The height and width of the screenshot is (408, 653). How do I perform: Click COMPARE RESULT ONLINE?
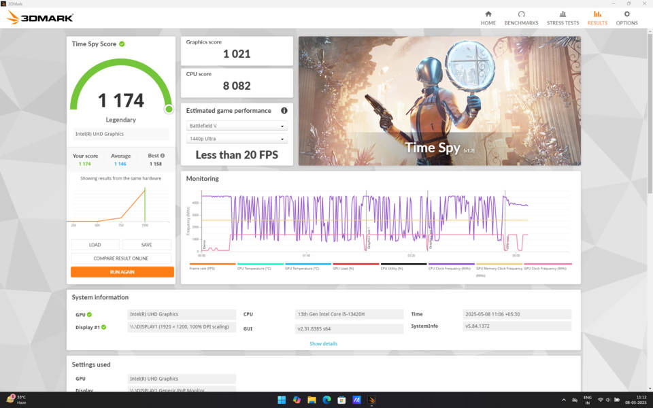tap(121, 258)
